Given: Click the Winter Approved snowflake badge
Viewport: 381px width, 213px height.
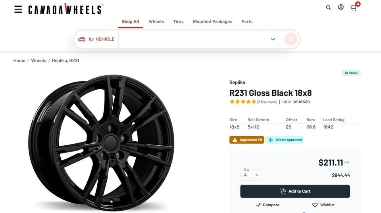Looking at the screenshot, I should 285,140.
